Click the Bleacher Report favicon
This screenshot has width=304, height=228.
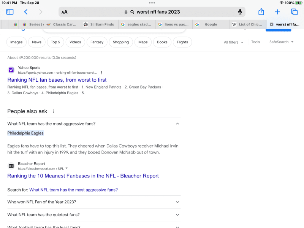click(11, 166)
